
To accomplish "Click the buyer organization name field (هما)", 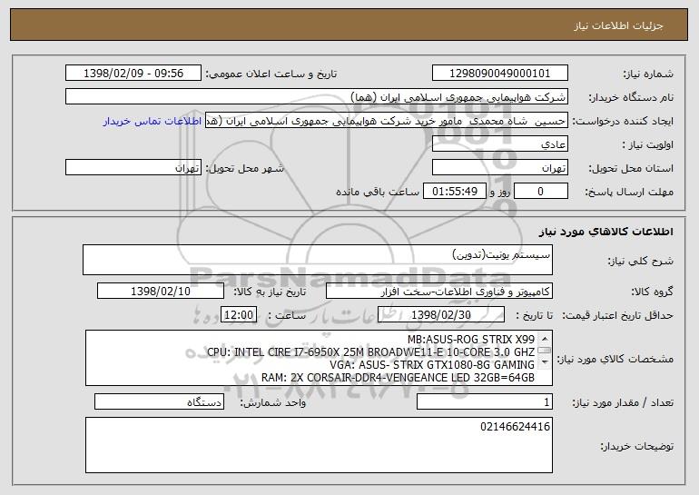I will (x=317, y=97).
